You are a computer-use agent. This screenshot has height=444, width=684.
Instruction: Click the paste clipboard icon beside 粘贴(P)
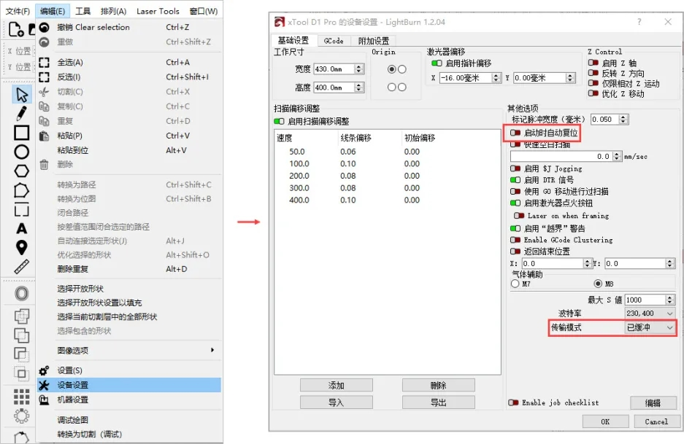(44, 136)
